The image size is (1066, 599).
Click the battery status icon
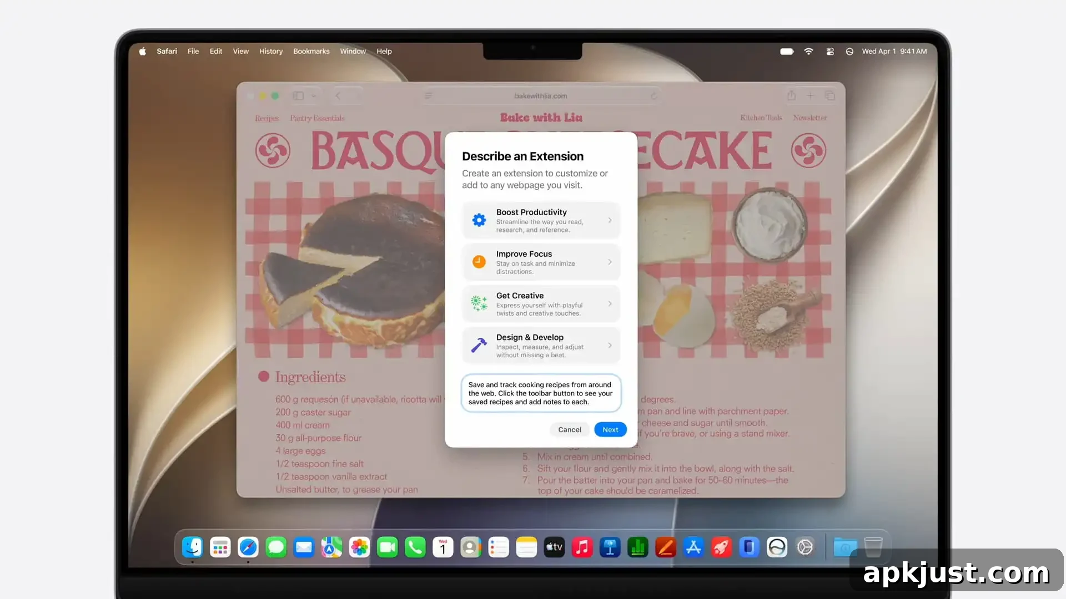point(787,51)
